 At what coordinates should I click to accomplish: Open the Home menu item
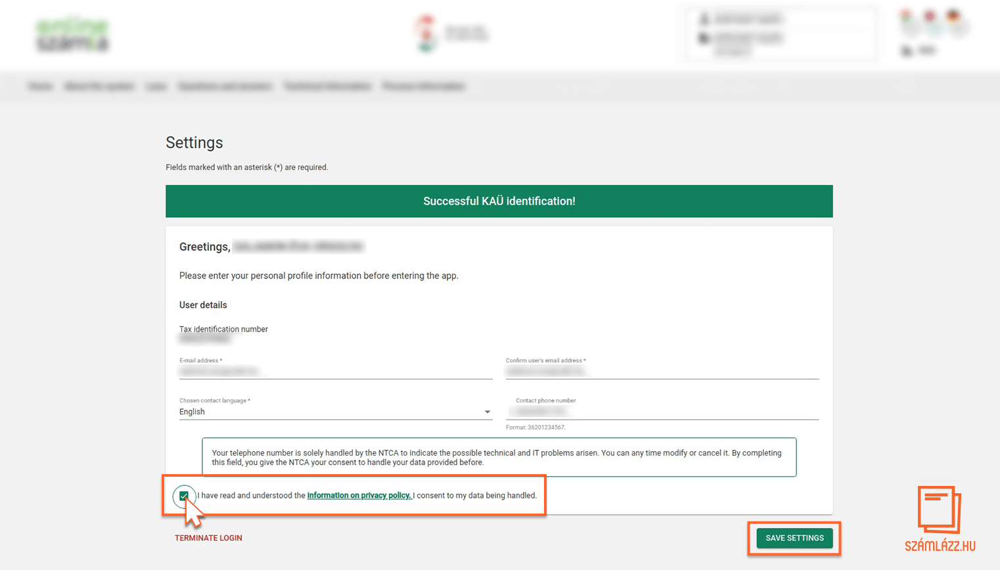[x=40, y=86]
